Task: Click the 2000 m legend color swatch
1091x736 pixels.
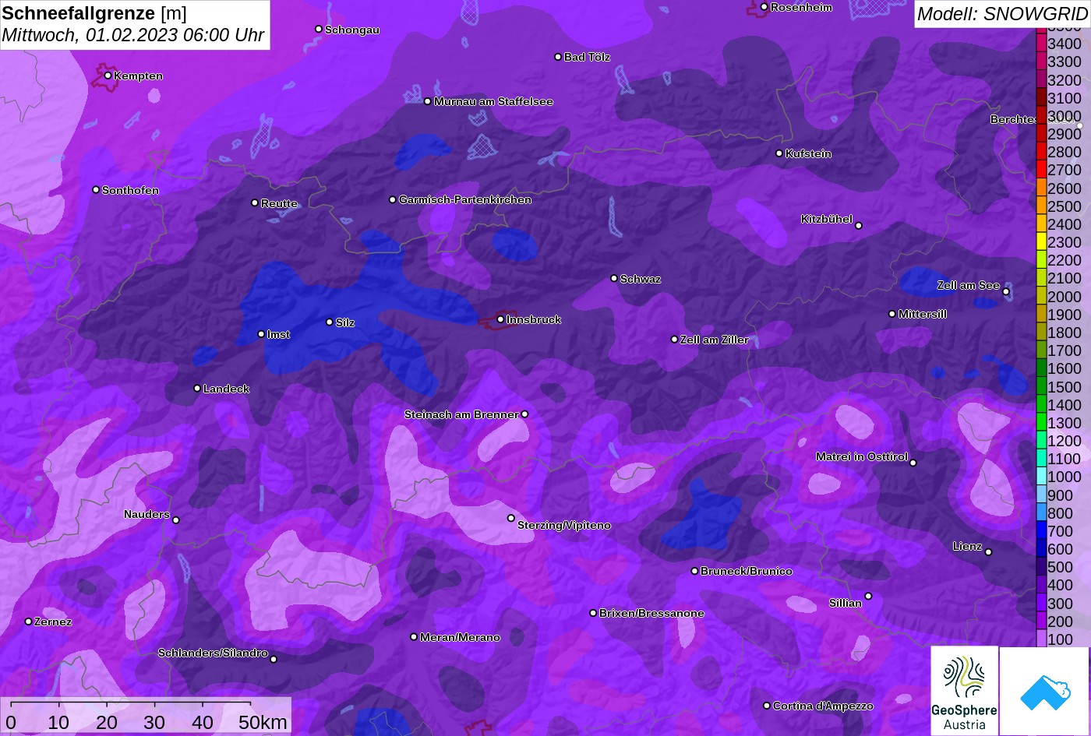Action: [x=1041, y=297]
